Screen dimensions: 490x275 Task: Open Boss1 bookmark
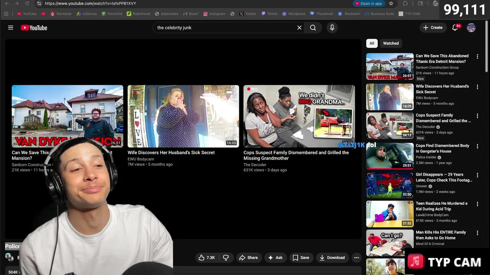pyautogui.click(x=191, y=14)
